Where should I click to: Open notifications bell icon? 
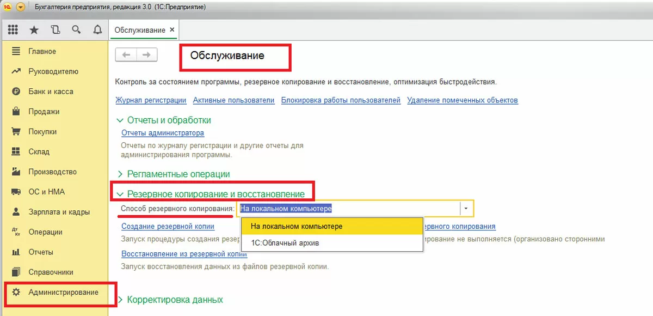97,29
